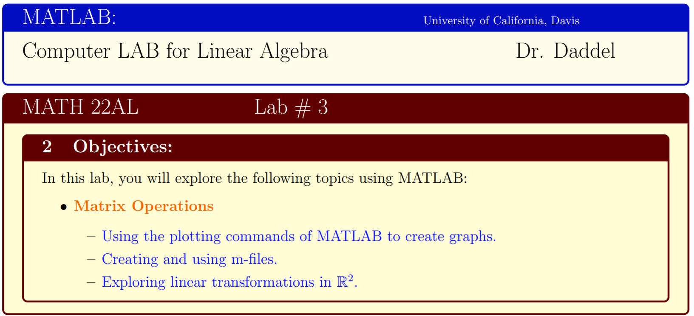This screenshot has width=694, height=316.
Task: Click the Objectives: section heading
Action: coord(123,147)
